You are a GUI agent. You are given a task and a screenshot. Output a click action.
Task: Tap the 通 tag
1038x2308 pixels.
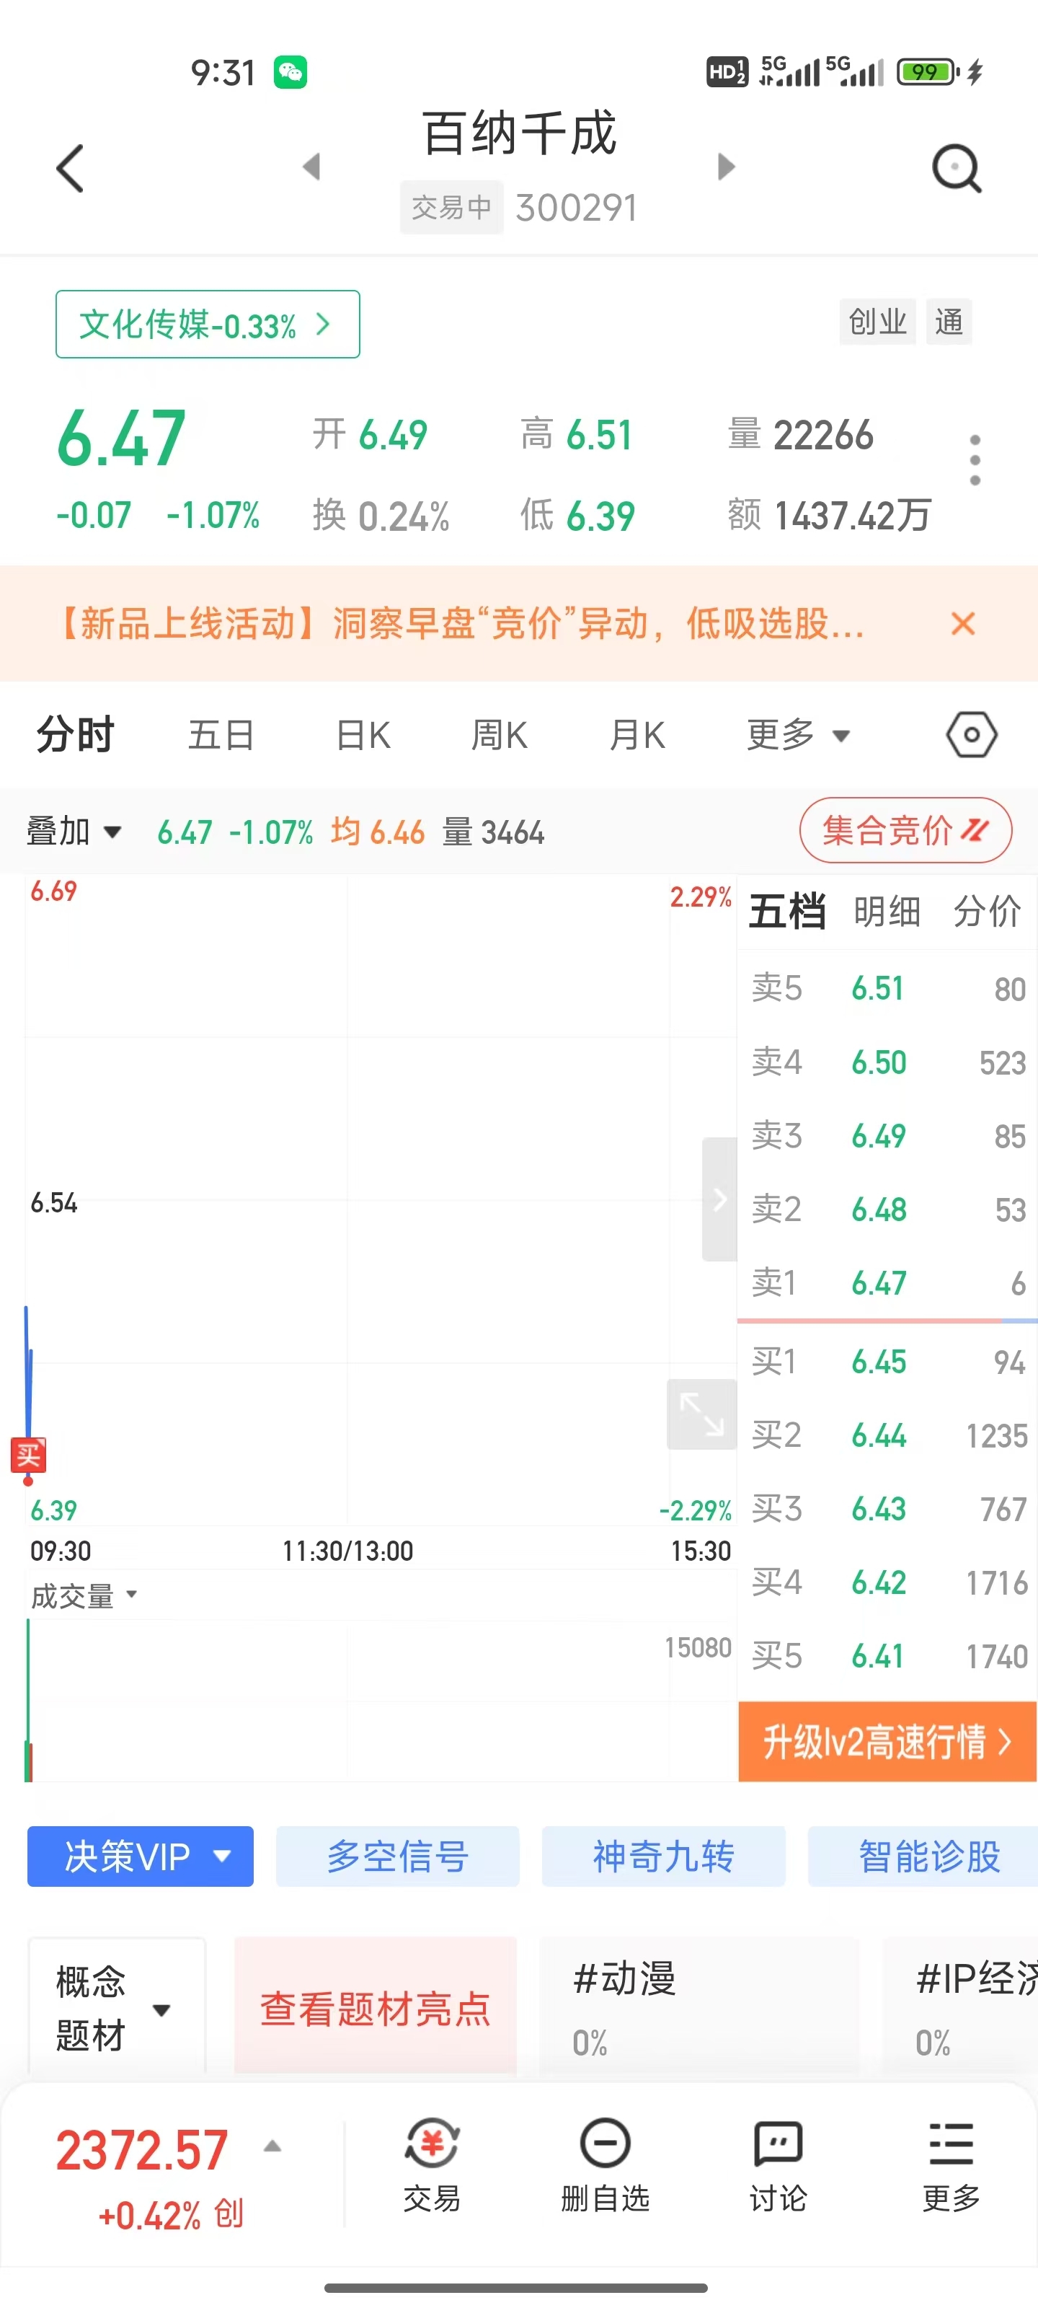pyautogui.click(x=949, y=322)
